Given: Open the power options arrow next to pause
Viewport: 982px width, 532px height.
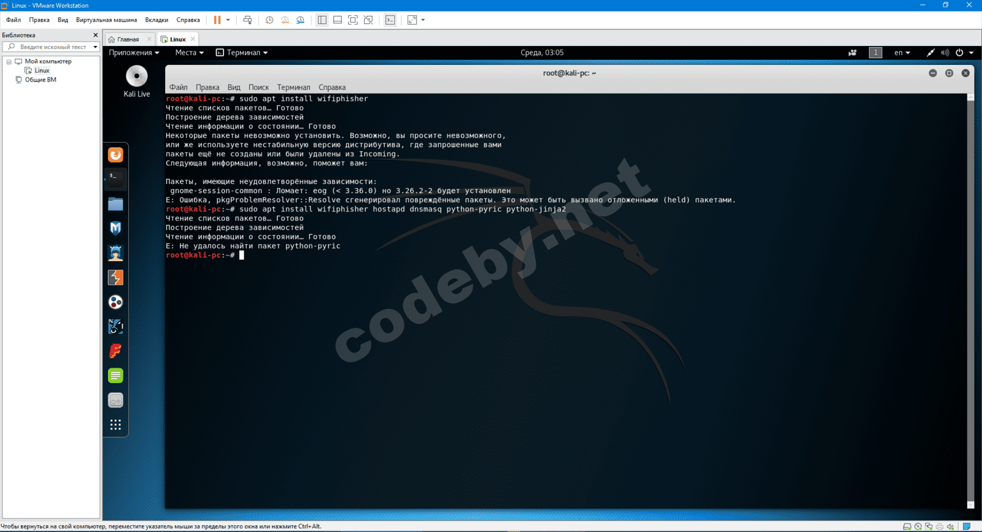Looking at the screenshot, I should 228,20.
